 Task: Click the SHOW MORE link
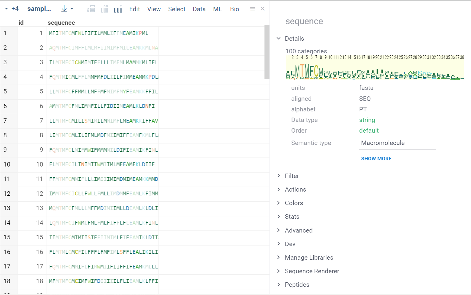point(376,159)
